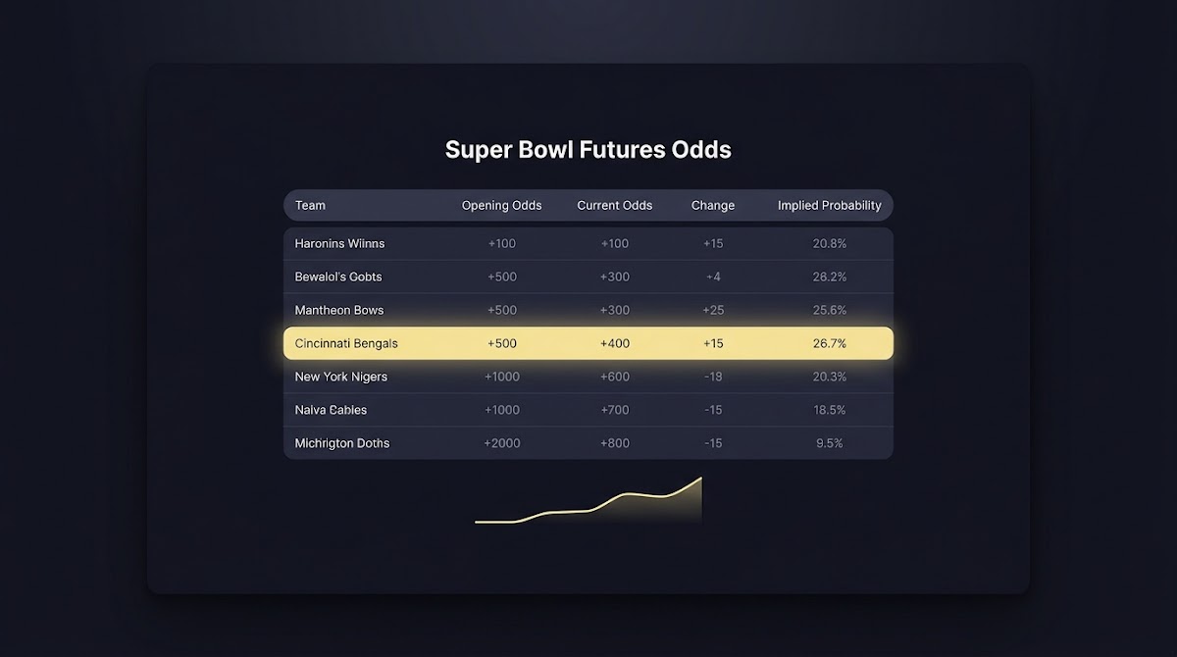Select the 28.2% implied probability cell
The image size is (1177, 657).
coord(830,277)
